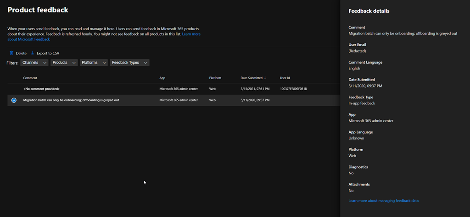Open the Channels filter dropdown
Image resolution: width=470 pixels, height=217 pixels.
pyautogui.click(x=34, y=63)
